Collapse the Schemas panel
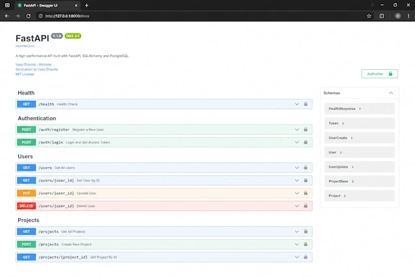Screen dimensions: 415x277 (391, 93)
